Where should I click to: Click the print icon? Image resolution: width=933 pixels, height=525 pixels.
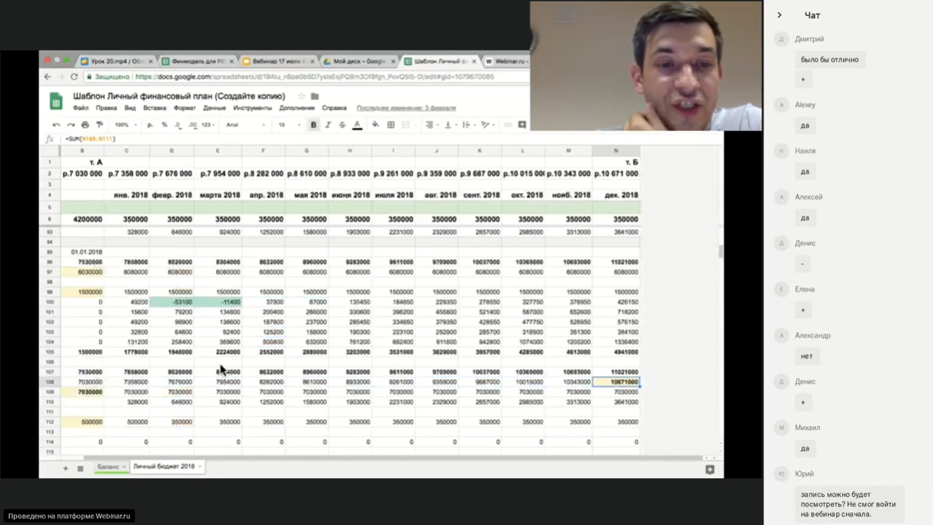click(x=85, y=125)
